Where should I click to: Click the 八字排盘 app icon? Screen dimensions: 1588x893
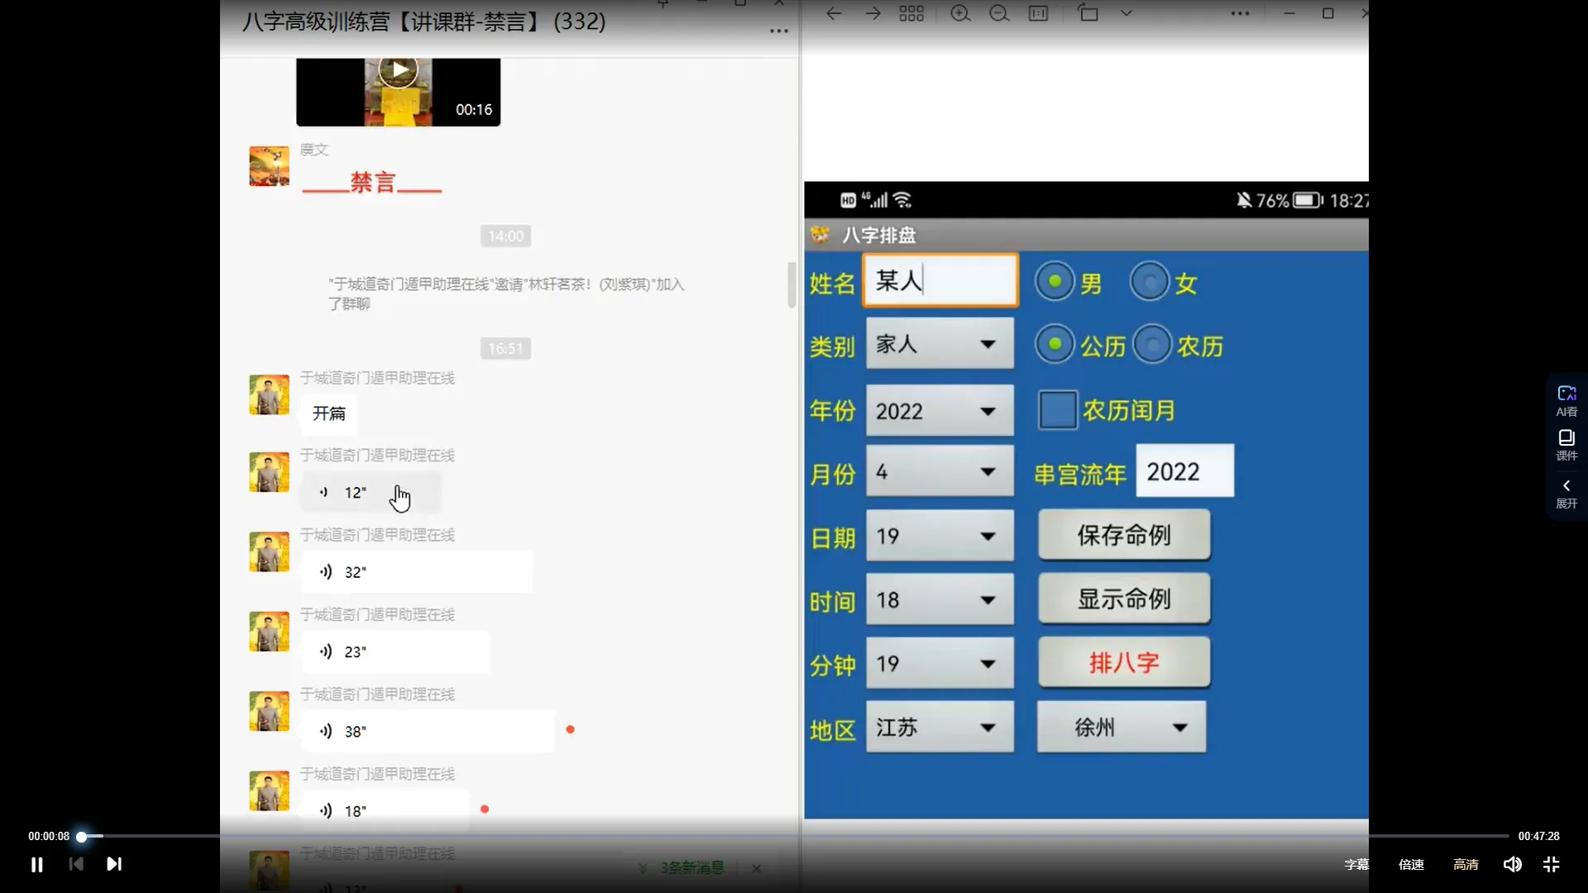(820, 235)
